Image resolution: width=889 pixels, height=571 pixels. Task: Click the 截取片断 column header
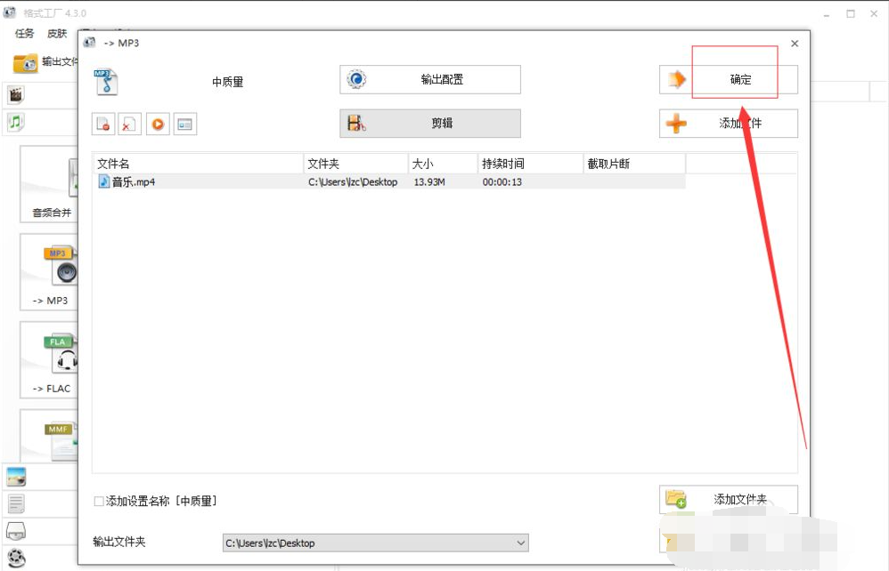click(x=634, y=164)
